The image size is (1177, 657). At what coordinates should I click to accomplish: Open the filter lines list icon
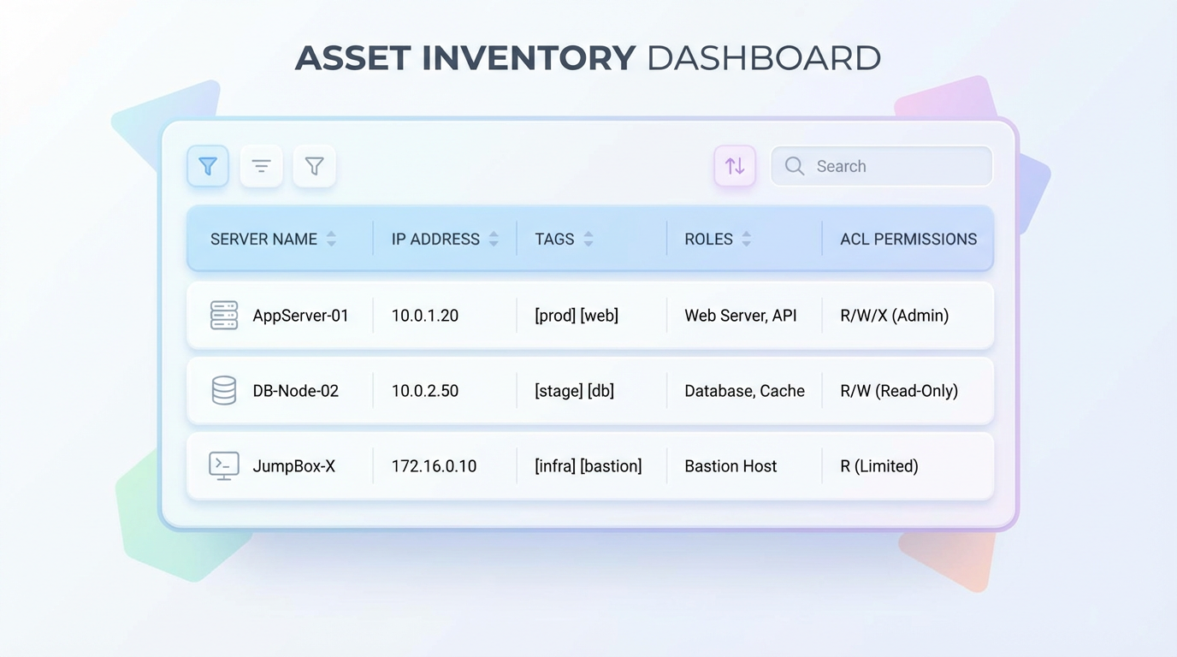coord(262,166)
